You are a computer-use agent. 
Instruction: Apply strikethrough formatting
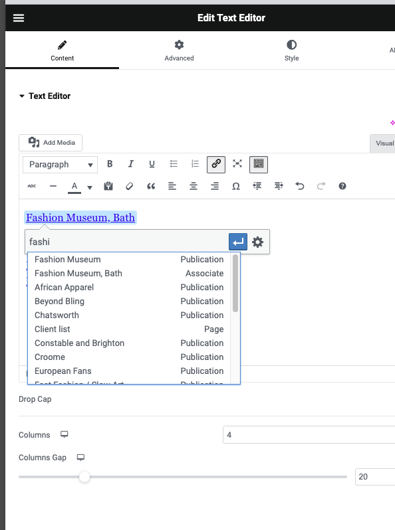click(x=32, y=186)
